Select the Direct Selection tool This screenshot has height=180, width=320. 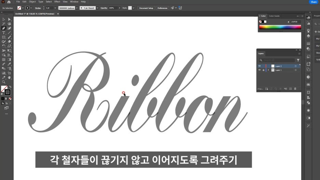coord(9,19)
